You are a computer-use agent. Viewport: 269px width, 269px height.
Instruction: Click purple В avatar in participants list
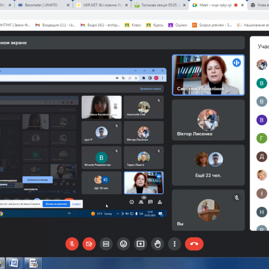click(x=262, y=120)
